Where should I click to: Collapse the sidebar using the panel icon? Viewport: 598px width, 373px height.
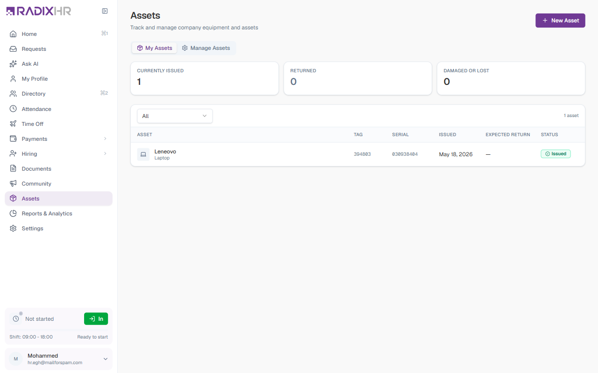coord(105,11)
